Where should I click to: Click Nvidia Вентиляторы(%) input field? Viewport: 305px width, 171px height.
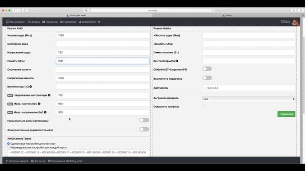pyautogui.click(x=249, y=61)
